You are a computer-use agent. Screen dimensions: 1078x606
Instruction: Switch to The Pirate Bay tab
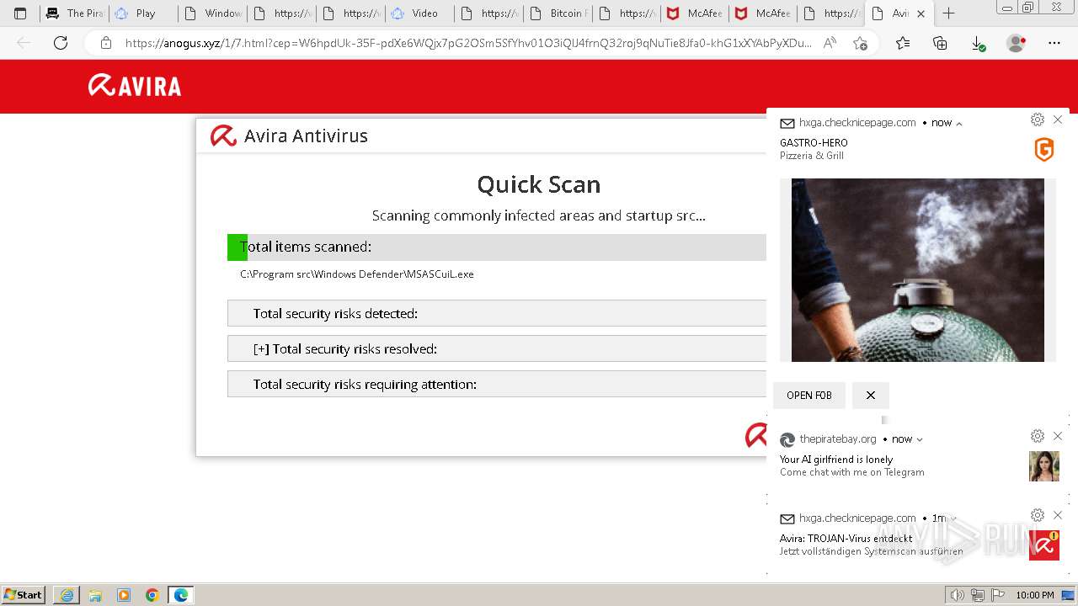75,13
